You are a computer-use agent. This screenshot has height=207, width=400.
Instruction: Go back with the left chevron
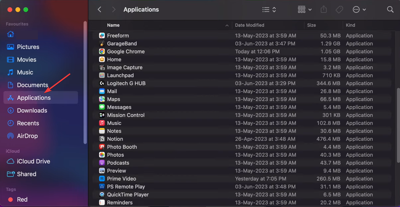click(100, 10)
